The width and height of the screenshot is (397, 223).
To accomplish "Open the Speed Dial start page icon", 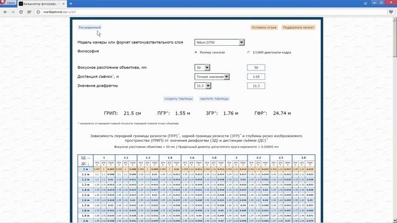I will [29, 12].
